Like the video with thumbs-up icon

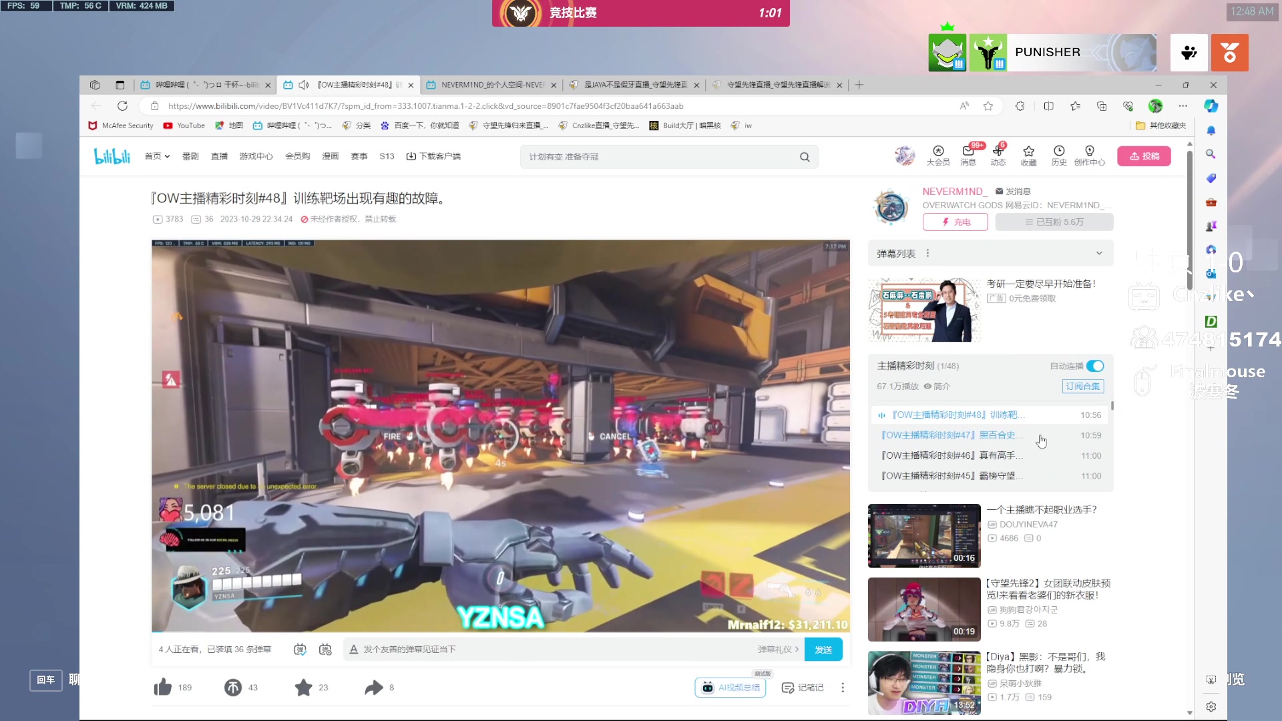pos(163,687)
